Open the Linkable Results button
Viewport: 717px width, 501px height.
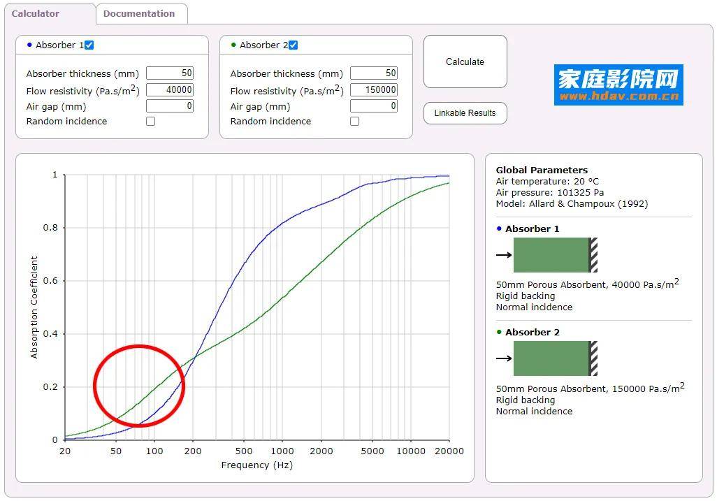point(465,113)
